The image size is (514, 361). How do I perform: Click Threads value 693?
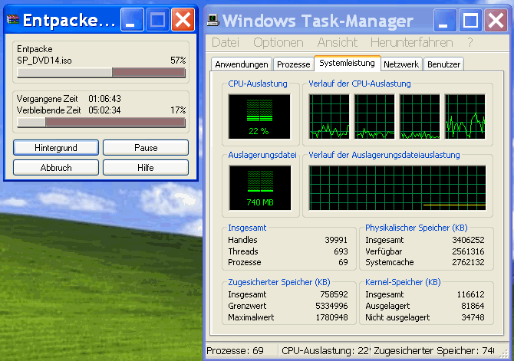341,251
